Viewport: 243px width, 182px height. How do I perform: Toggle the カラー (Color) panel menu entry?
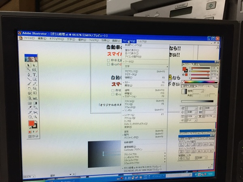coord(128,82)
